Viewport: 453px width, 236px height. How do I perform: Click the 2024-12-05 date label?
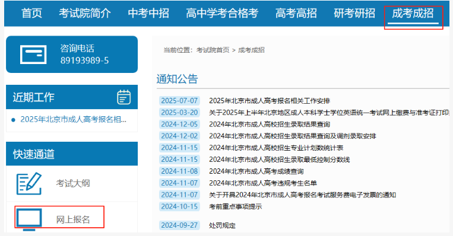point(179,125)
